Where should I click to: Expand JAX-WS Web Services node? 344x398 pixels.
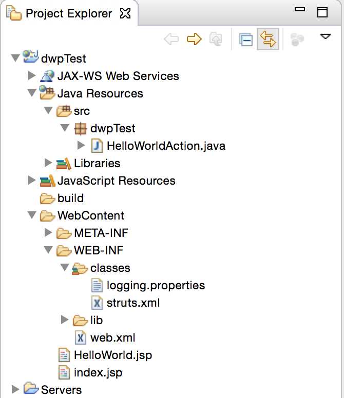coord(31,76)
